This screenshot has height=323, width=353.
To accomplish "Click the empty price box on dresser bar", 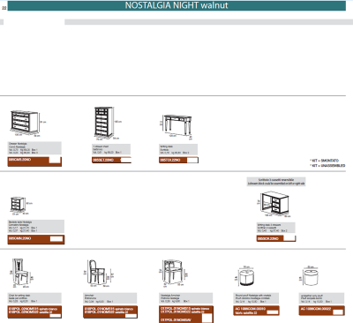I will 55,161.
